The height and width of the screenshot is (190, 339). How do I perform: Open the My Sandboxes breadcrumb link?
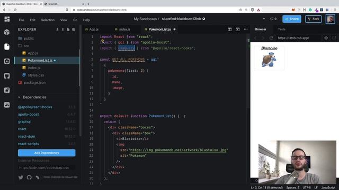pos(145,19)
